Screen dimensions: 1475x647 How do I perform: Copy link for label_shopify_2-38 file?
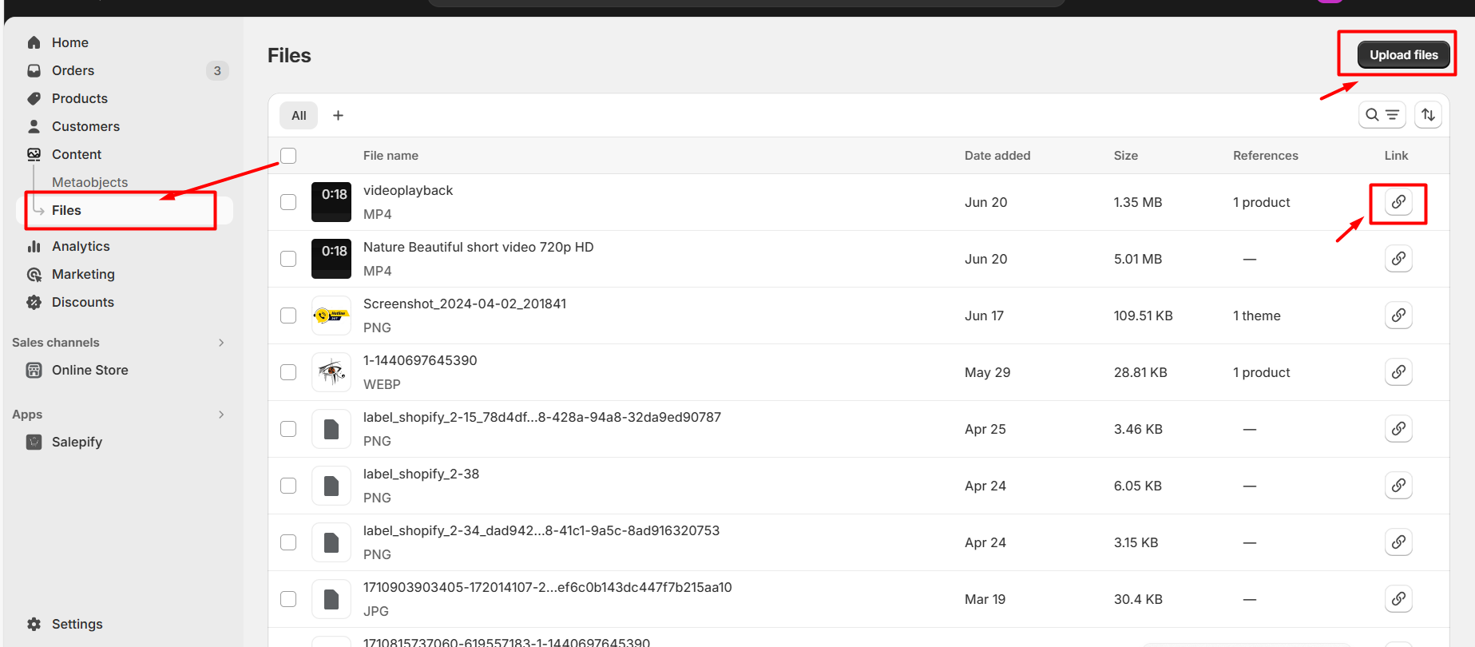[x=1398, y=486]
